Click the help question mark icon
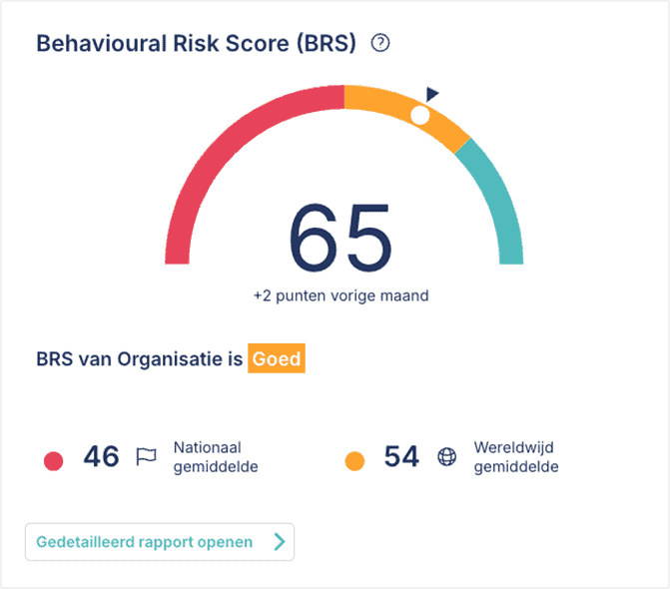Image resolution: width=670 pixels, height=589 pixels. point(379,44)
